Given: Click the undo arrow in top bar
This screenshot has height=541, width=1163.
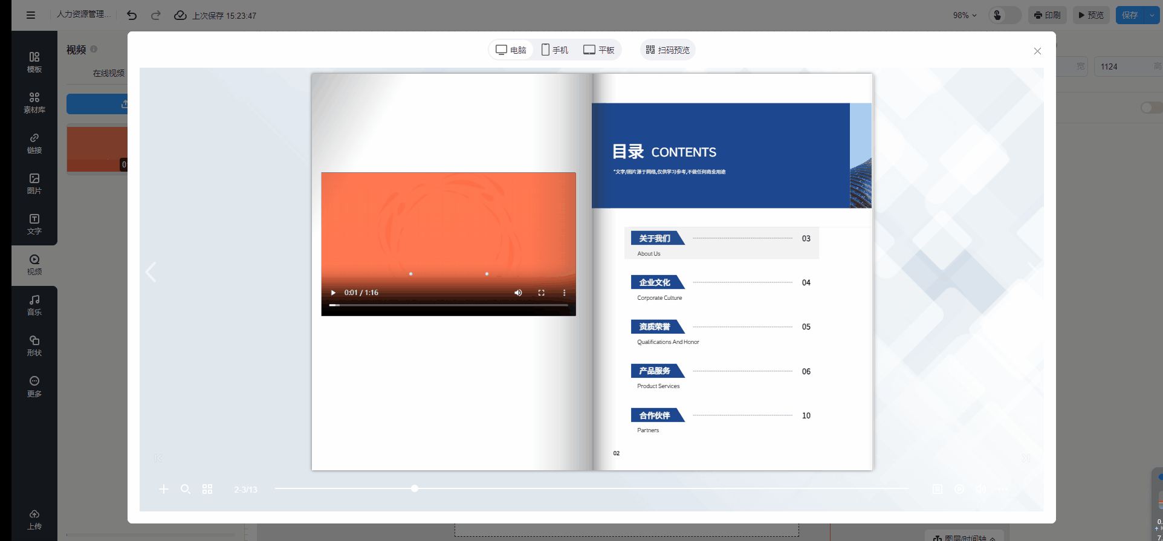Looking at the screenshot, I should pos(132,15).
